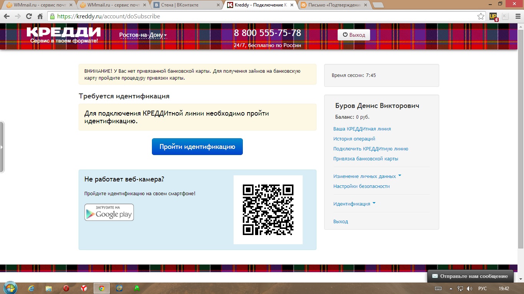This screenshot has height=294, width=524.
Task: Click the Не работает веб-камера? heading
Action: click(124, 179)
